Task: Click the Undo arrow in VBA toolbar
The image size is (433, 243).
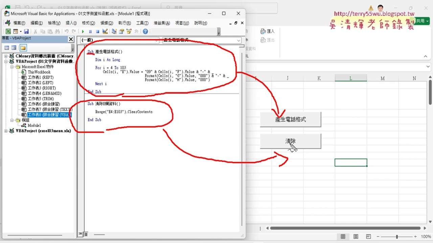Action: pos(67,31)
